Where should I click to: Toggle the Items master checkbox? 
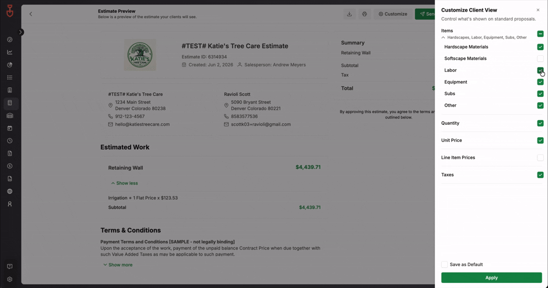(540, 34)
